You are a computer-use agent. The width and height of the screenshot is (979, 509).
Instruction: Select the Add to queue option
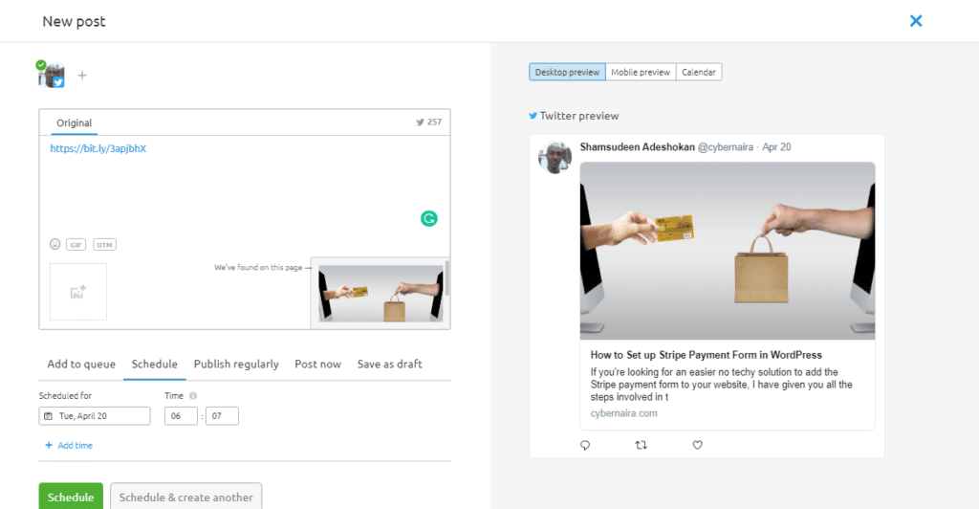(x=81, y=365)
